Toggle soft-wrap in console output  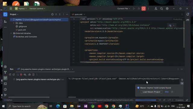182,80
